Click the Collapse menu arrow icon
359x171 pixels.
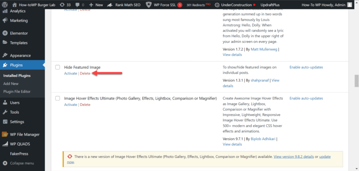click(5, 163)
